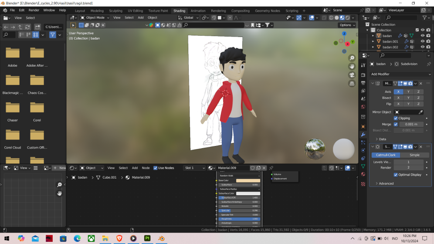Click the Base Color swatch

tap(248, 180)
